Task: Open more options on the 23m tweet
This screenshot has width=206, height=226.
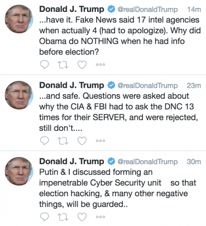Action: pos(100,140)
